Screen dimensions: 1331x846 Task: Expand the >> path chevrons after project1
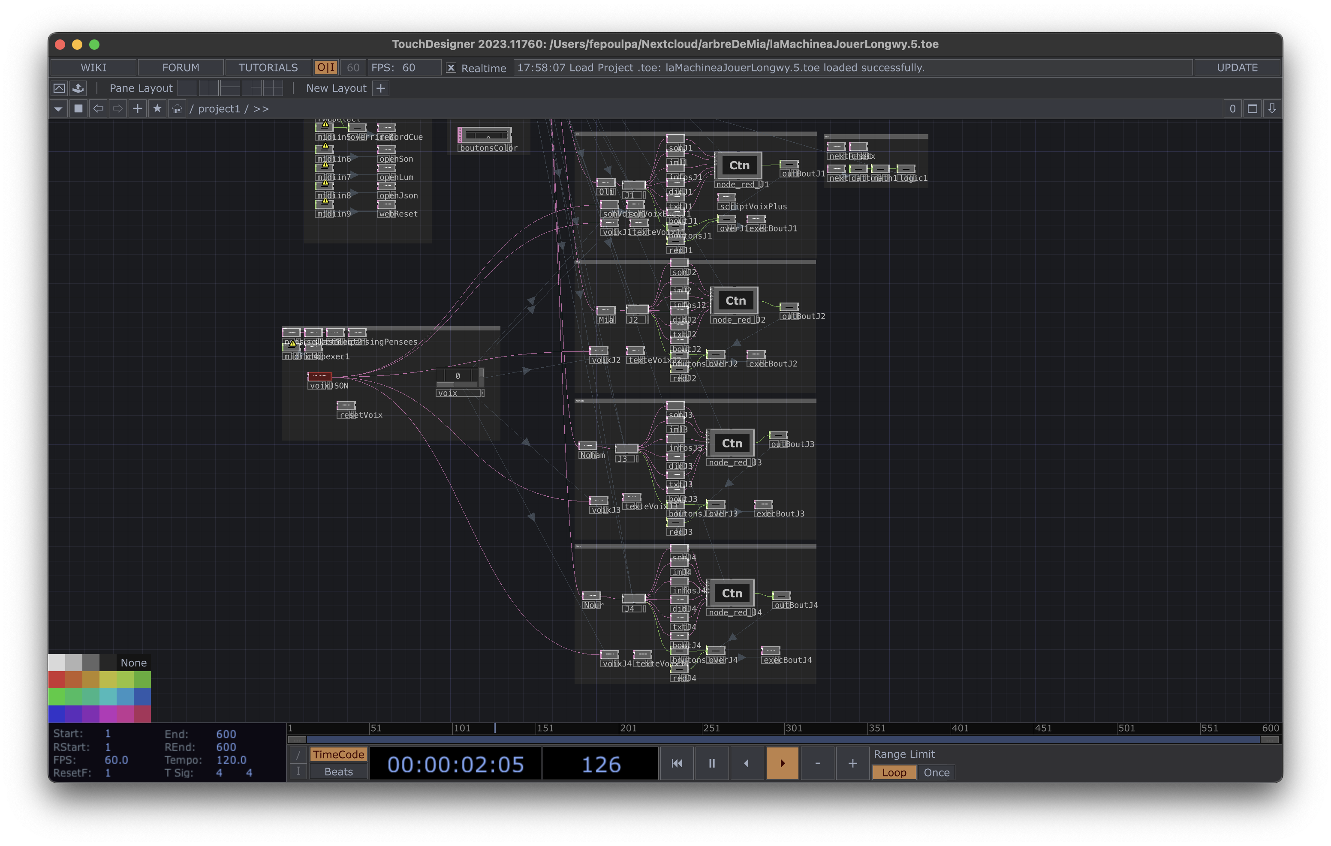coord(262,109)
